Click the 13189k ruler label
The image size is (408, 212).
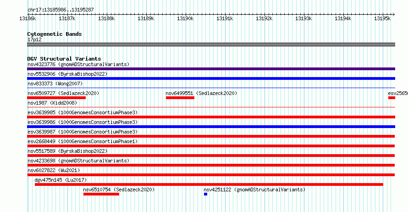tap(146, 19)
